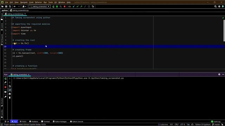Viewport: 225px width, 126px height.
Task: Click Git Push green arrow icon
Action: (x=81, y=6)
